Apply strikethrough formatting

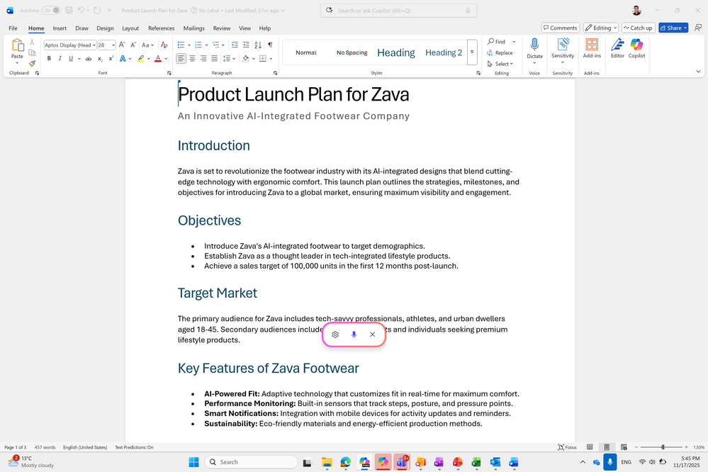88,59
